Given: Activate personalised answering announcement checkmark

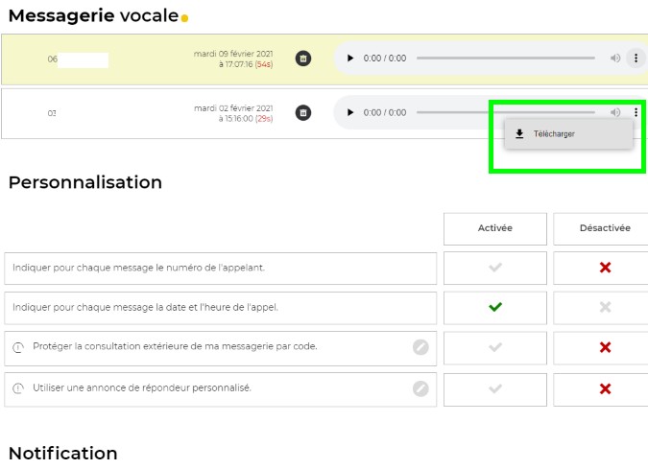Looking at the screenshot, I should (x=495, y=388).
